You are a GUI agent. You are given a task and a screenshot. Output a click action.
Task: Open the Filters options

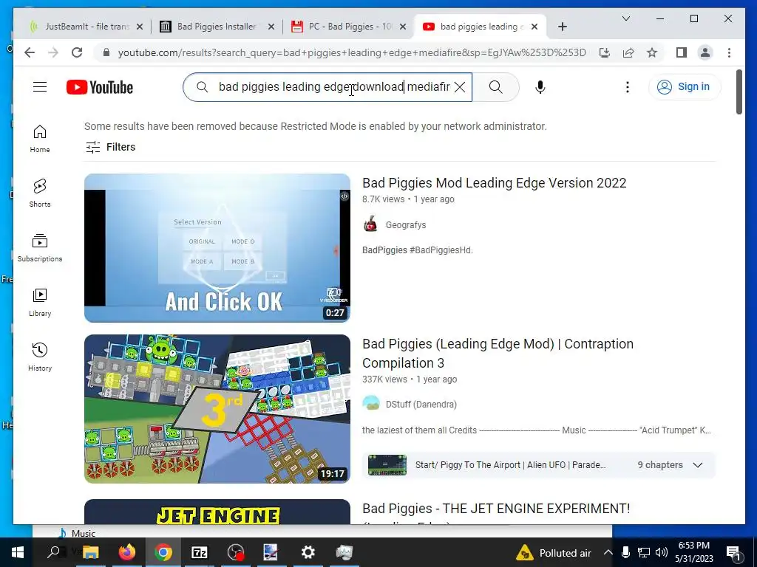click(111, 147)
